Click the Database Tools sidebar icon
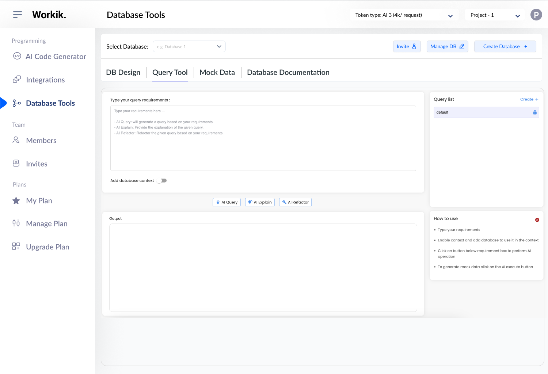This screenshot has width=548, height=374. coord(17,103)
